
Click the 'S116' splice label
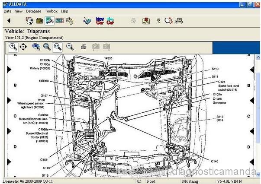(46, 168)
